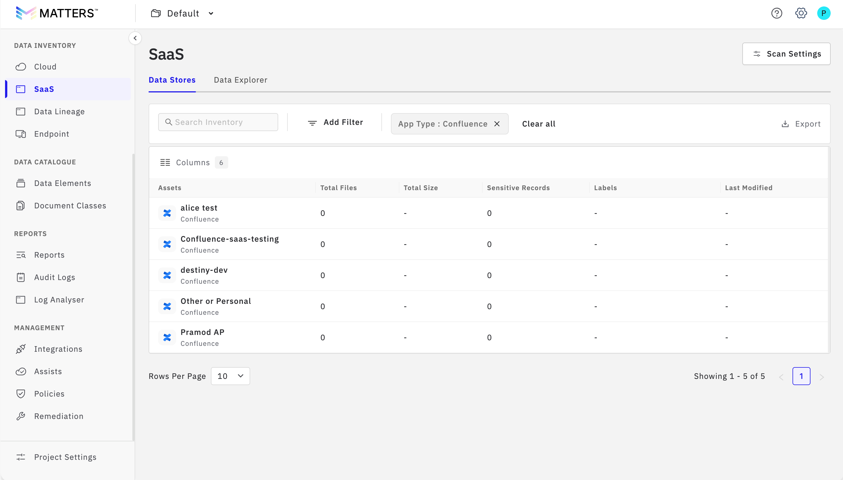
Task: Open Data Lineage from the sidebar
Action: pos(68,111)
